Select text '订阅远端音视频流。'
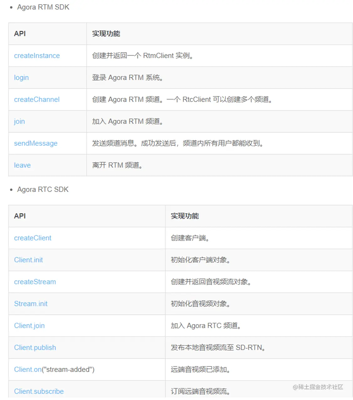This screenshot has height=400, width=353. pos(201,392)
